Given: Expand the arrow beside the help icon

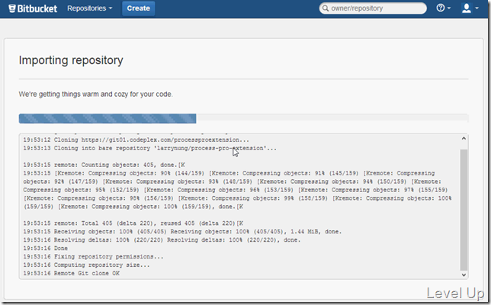Looking at the screenshot, I should [x=449, y=8].
